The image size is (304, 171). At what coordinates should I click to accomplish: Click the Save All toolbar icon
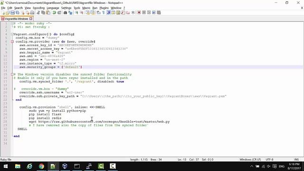(18, 13)
